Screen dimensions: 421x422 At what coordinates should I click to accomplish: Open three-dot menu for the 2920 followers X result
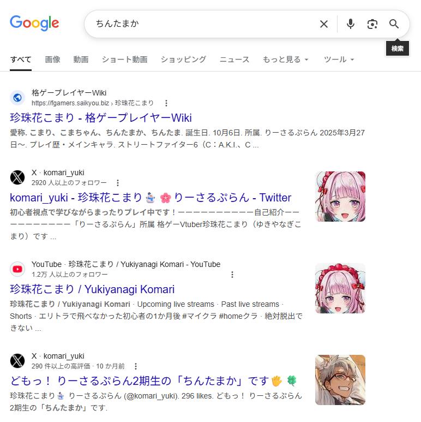pyautogui.click(x=118, y=183)
